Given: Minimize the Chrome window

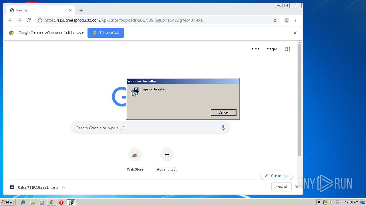Looking at the screenshot, I should pos(279,5).
